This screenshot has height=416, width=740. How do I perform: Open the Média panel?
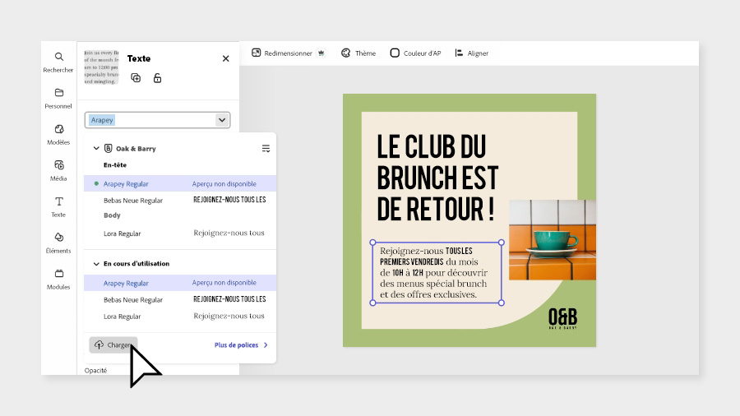(58, 171)
